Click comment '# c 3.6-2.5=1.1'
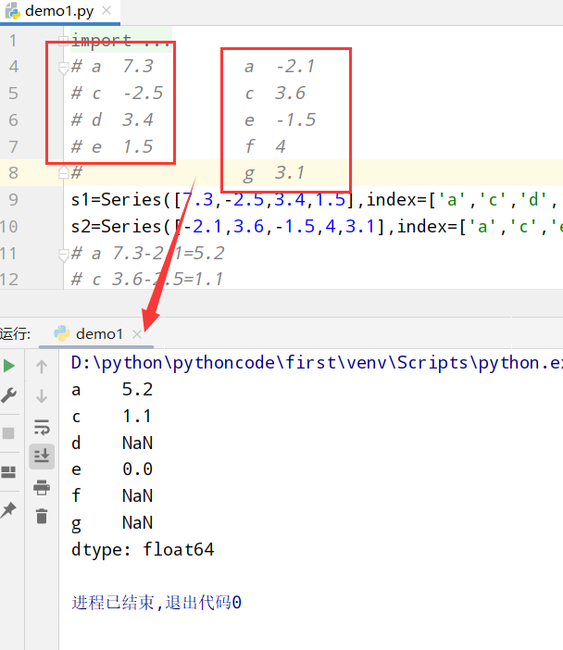 pyautogui.click(x=147, y=279)
